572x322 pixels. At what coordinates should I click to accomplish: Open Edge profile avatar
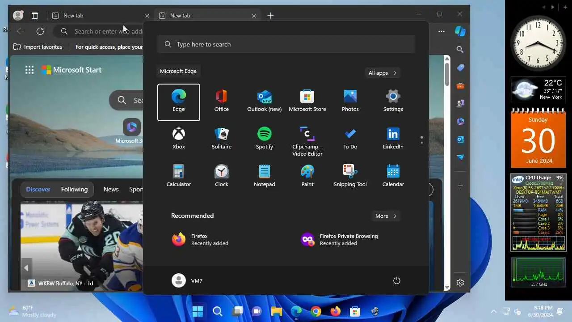[18, 15]
